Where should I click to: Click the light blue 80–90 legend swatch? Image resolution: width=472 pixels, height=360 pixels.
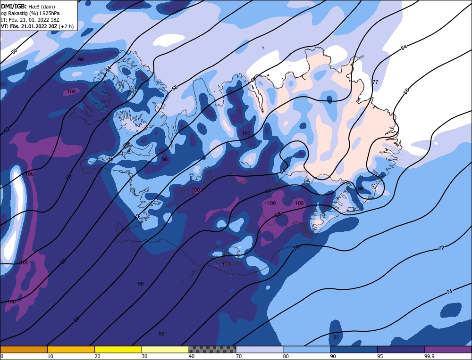tap(306, 349)
